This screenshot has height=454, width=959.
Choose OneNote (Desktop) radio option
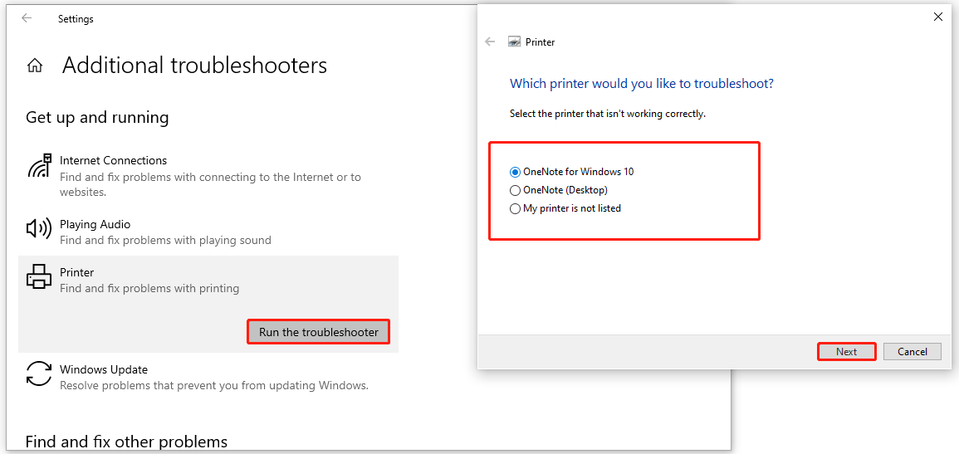(559, 190)
